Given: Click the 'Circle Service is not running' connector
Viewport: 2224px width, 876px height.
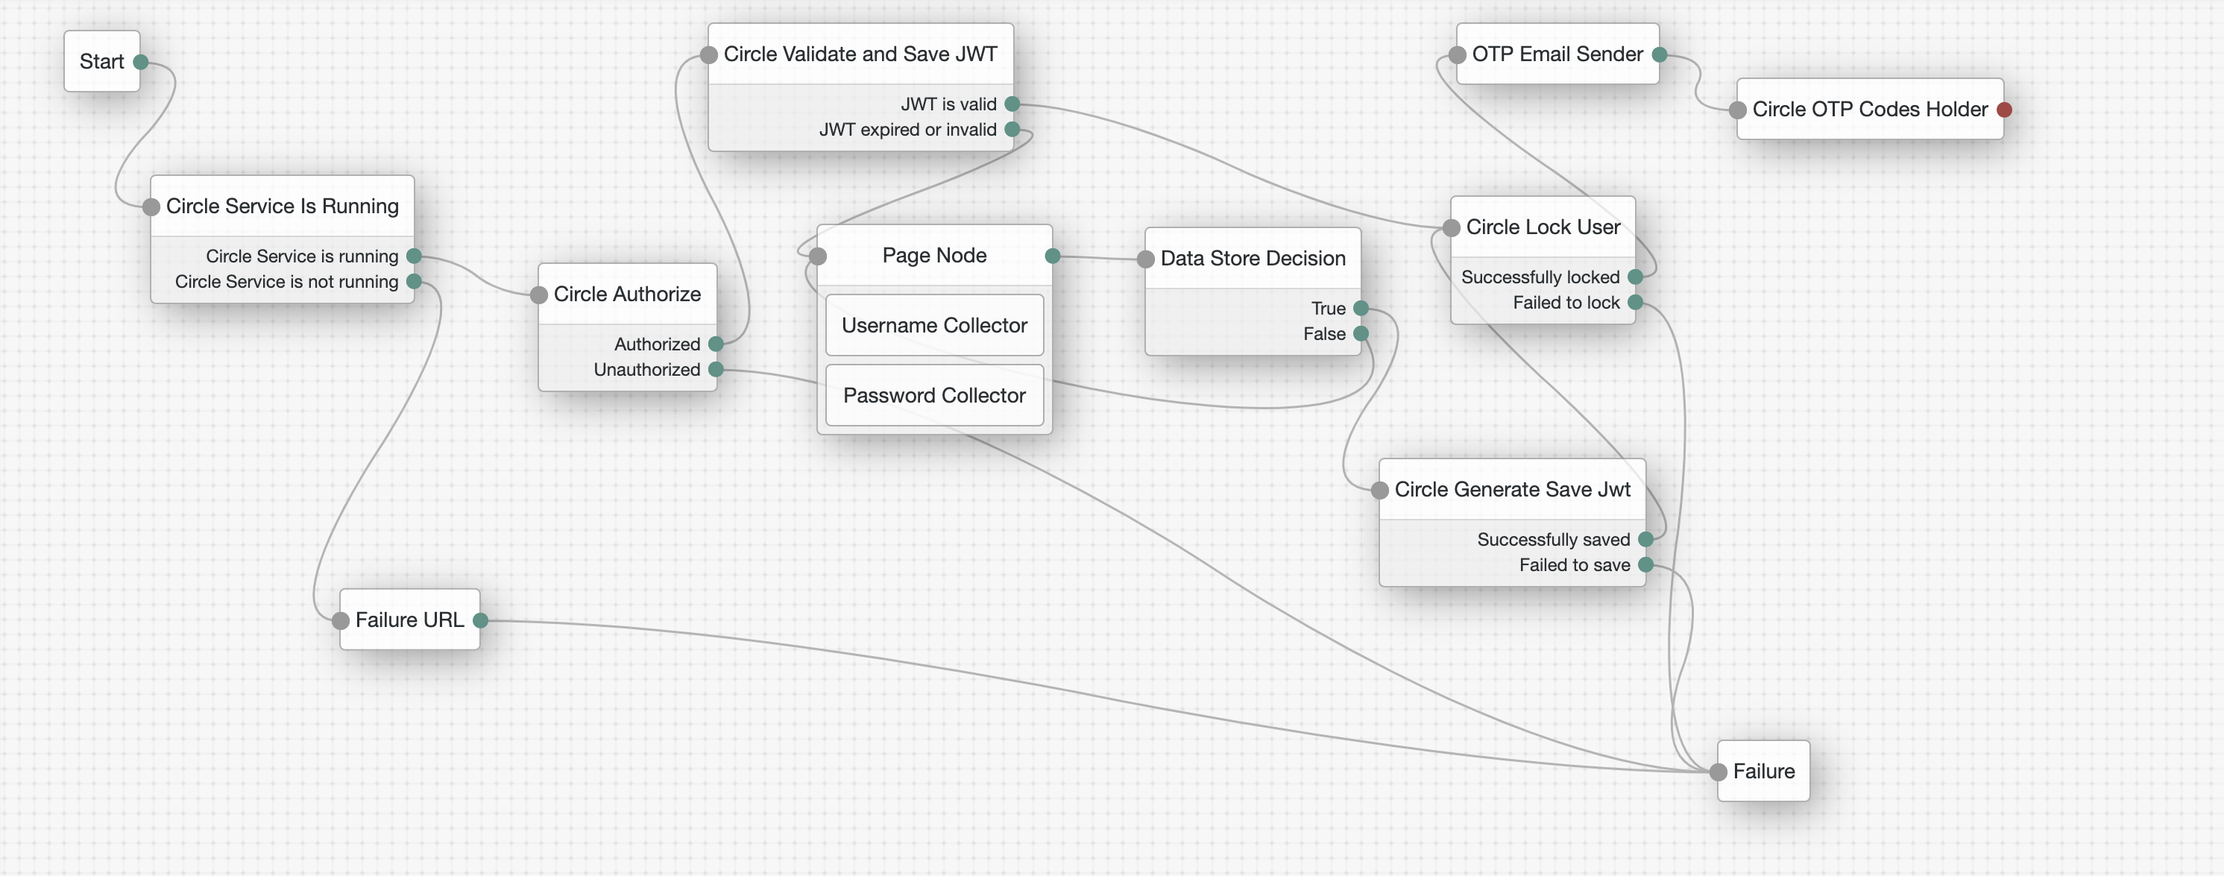Looking at the screenshot, I should tap(414, 281).
